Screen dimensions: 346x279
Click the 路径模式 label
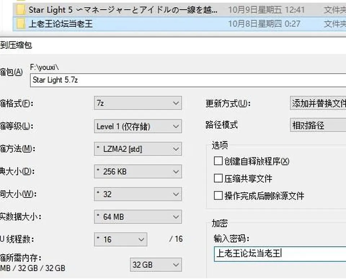[x=222, y=125]
